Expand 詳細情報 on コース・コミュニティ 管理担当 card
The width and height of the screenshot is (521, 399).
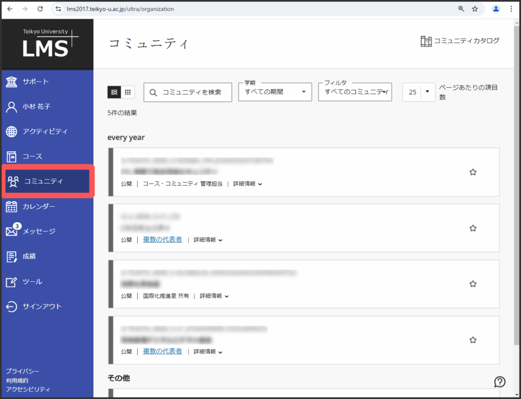tap(248, 184)
